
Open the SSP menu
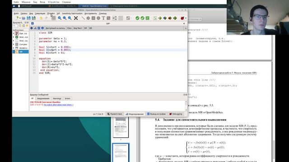[58, 13]
